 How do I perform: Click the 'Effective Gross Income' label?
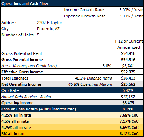[22, 72]
